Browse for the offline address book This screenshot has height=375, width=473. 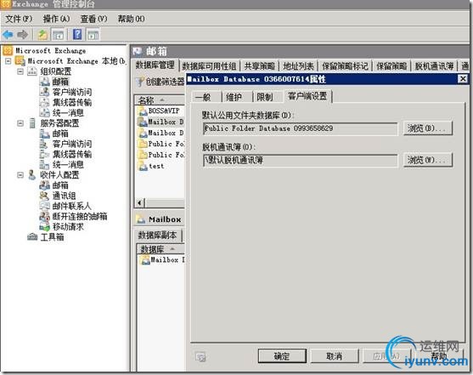[x=428, y=160]
